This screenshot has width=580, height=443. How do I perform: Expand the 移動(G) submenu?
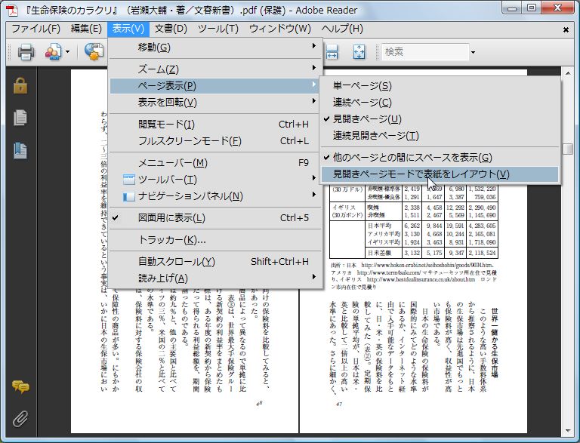215,48
